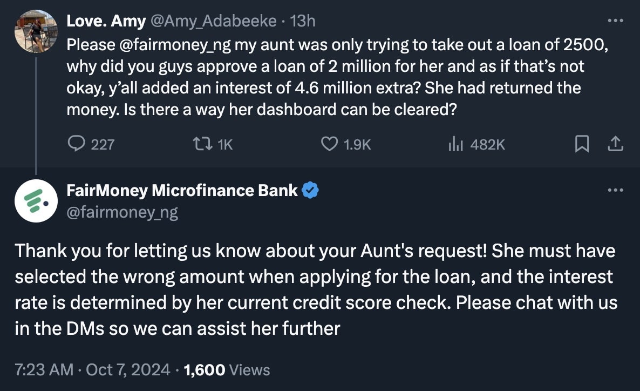Bookmark Amy's tweet

coord(581,144)
